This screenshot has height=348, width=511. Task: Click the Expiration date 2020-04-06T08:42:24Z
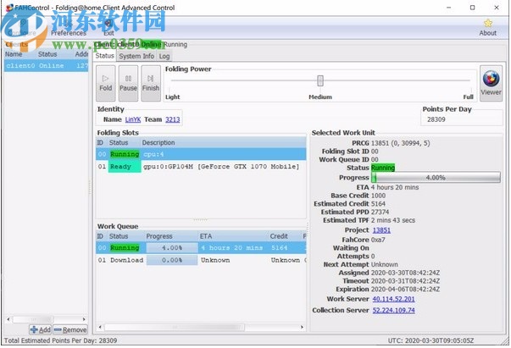pyautogui.click(x=405, y=289)
